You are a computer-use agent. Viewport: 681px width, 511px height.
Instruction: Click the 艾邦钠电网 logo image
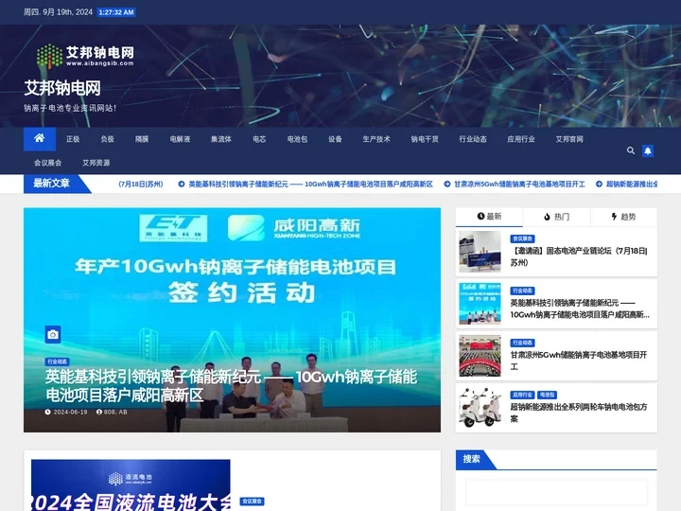tap(85, 56)
